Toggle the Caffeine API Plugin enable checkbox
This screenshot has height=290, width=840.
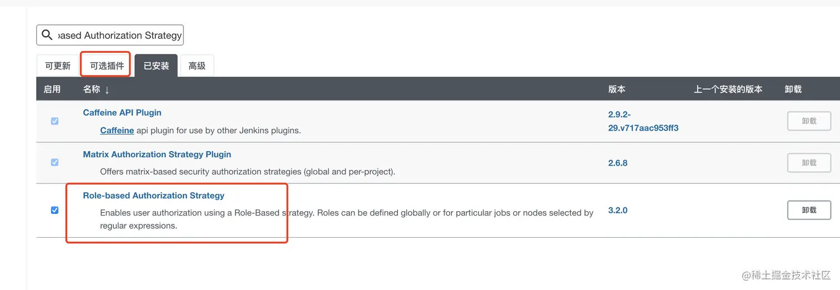click(54, 121)
